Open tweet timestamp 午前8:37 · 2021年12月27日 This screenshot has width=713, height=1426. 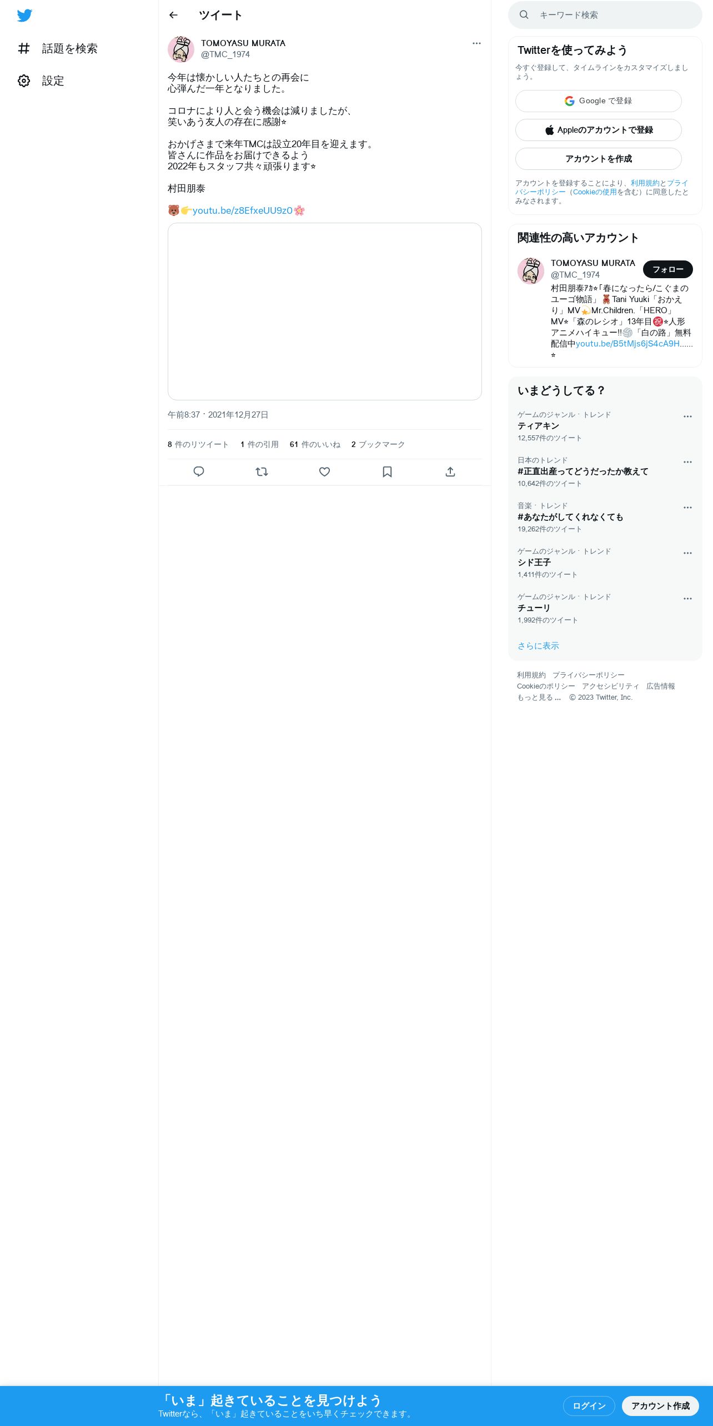click(x=218, y=415)
